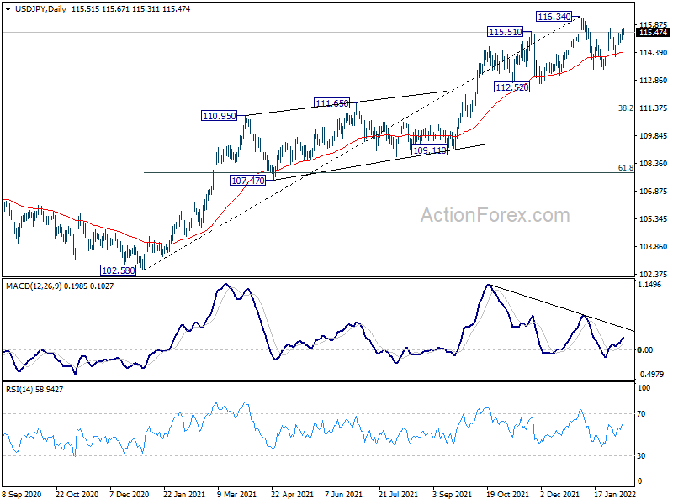The height and width of the screenshot is (504, 673).
Task: Select the 112.520 price label
Action: tap(511, 87)
